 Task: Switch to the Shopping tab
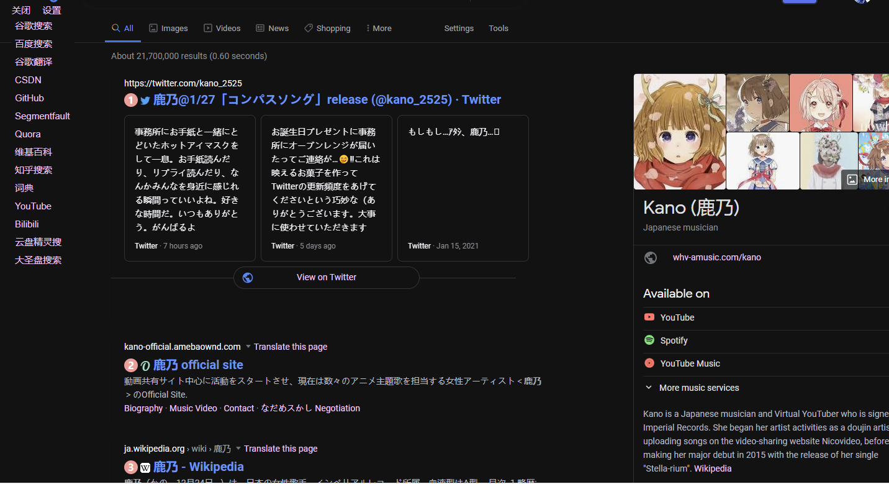tap(327, 29)
